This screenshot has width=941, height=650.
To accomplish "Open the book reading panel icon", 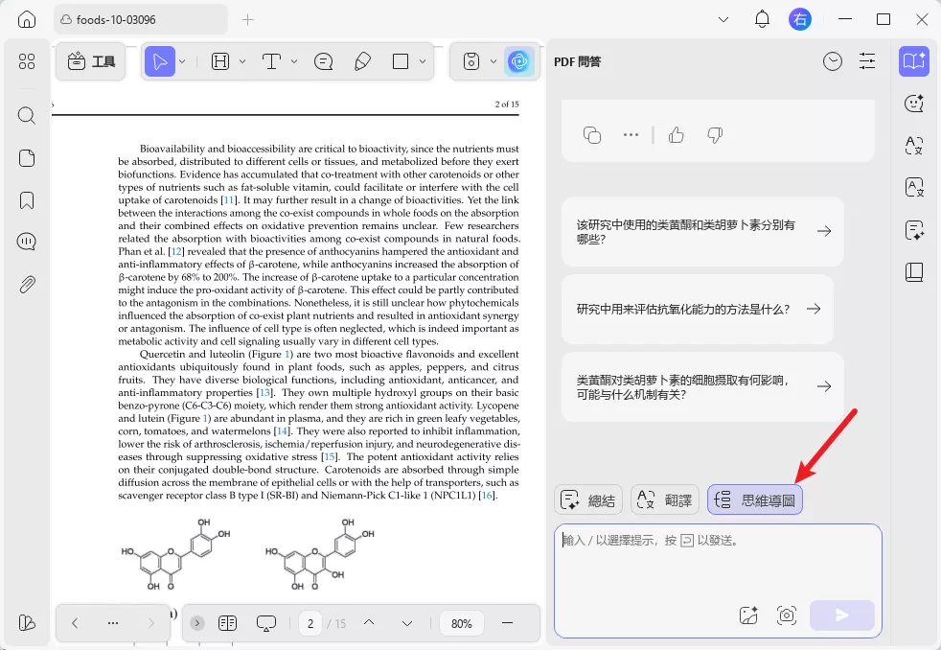I will click(x=913, y=272).
